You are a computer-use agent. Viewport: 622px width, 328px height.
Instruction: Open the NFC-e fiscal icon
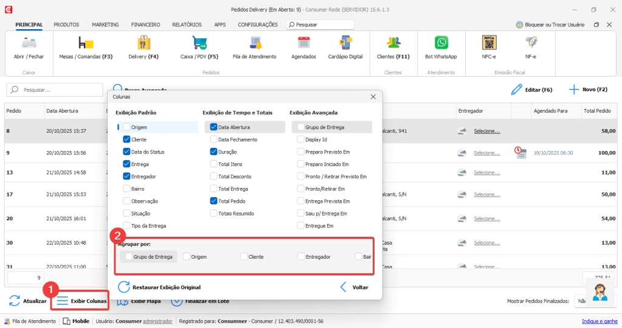pyautogui.click(x=489, y=43)
